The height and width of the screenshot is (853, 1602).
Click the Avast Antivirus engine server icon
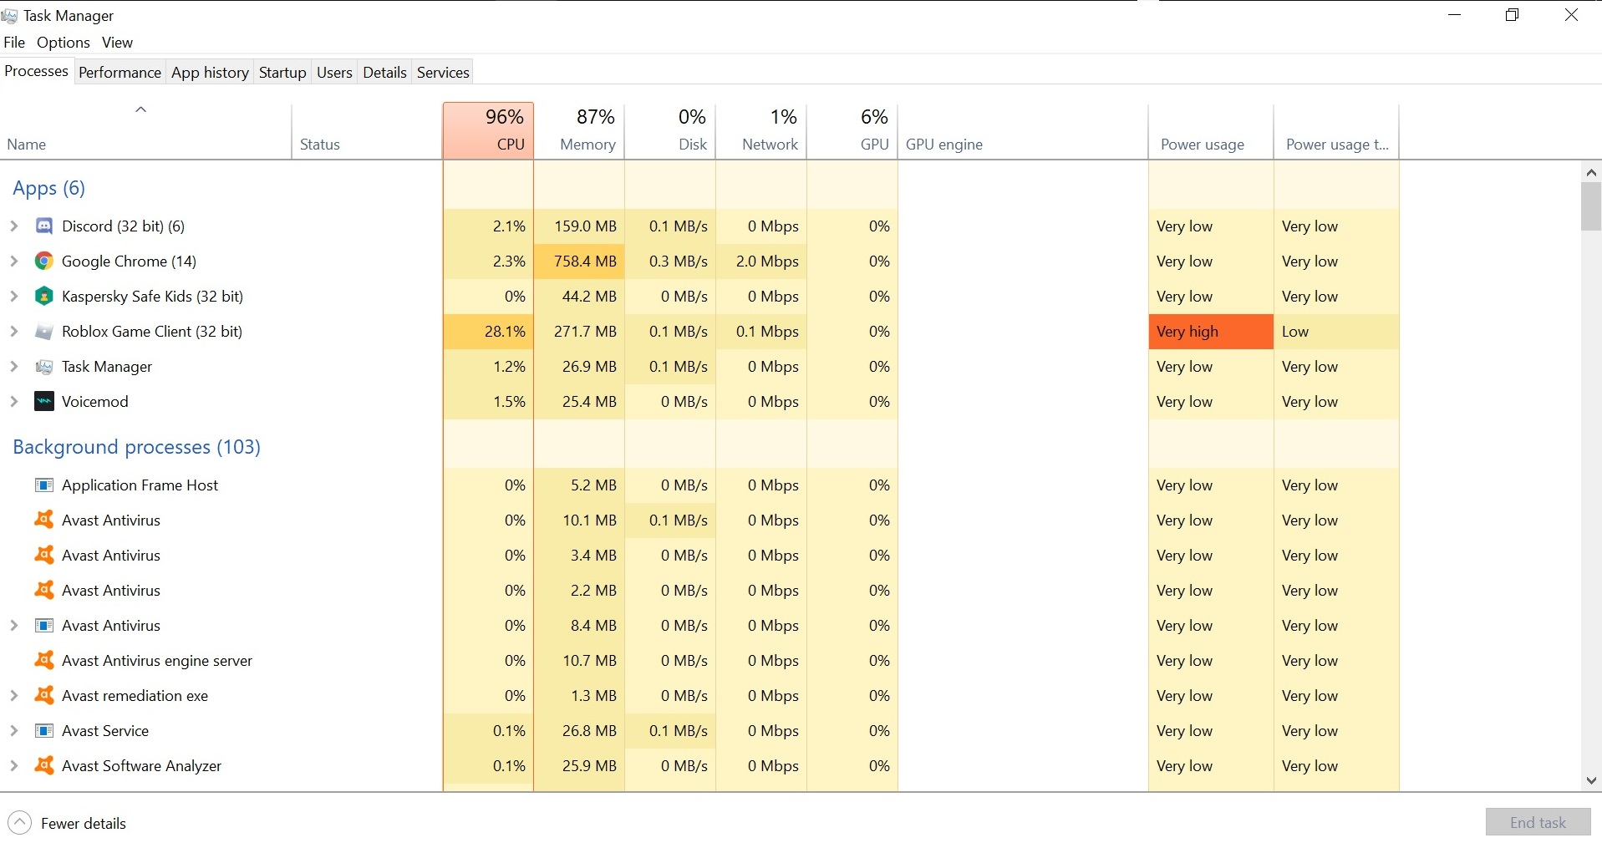coord(44,661)
